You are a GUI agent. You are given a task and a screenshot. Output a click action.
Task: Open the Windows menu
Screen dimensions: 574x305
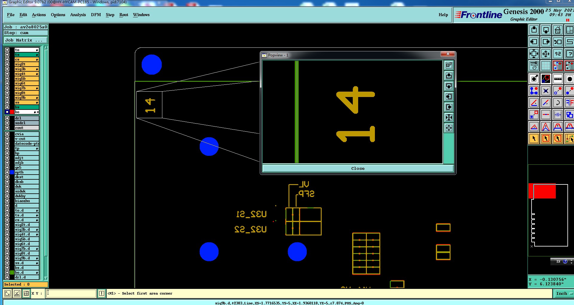coord(141,15)
